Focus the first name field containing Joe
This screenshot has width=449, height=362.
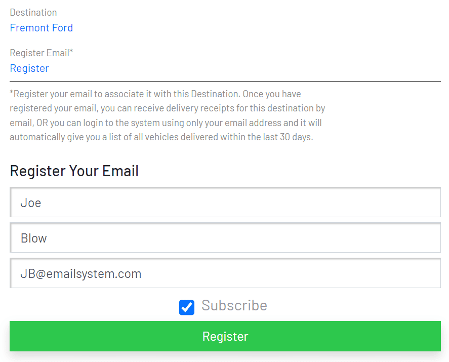225,203
